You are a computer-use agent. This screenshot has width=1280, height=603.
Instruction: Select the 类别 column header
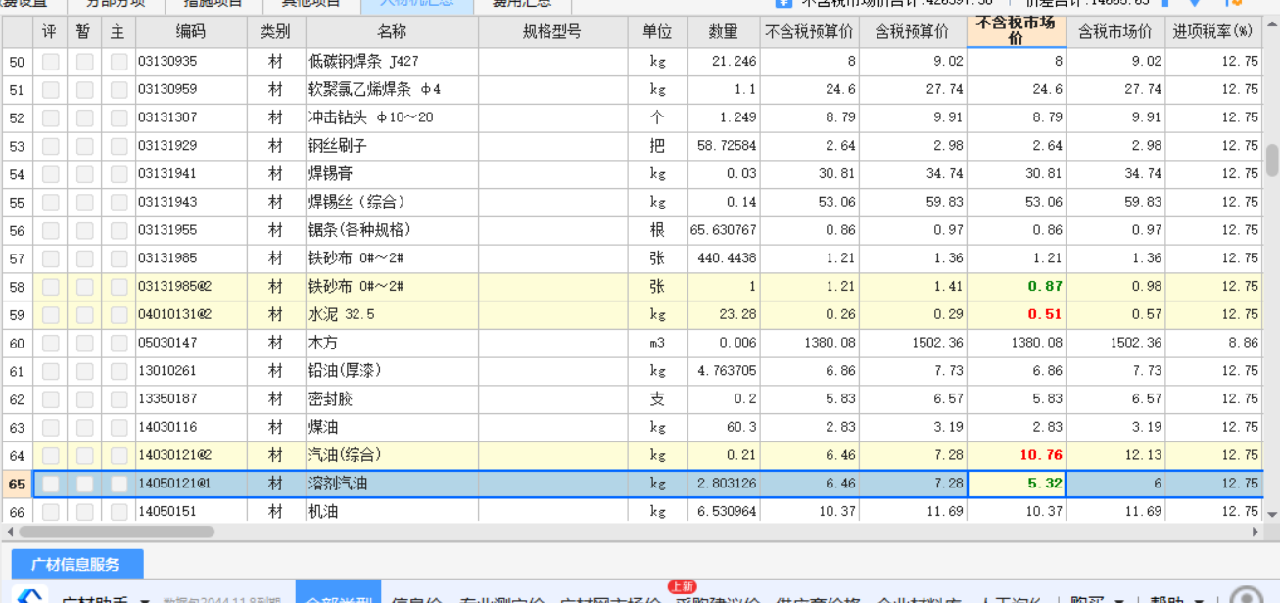(275, 32)
